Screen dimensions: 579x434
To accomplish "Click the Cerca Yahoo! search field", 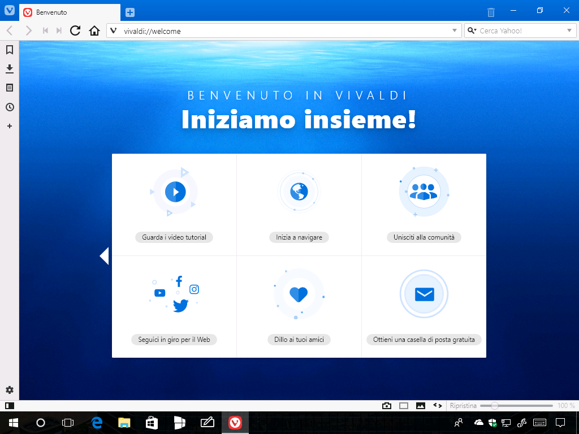I will click(x=520, y=31).
